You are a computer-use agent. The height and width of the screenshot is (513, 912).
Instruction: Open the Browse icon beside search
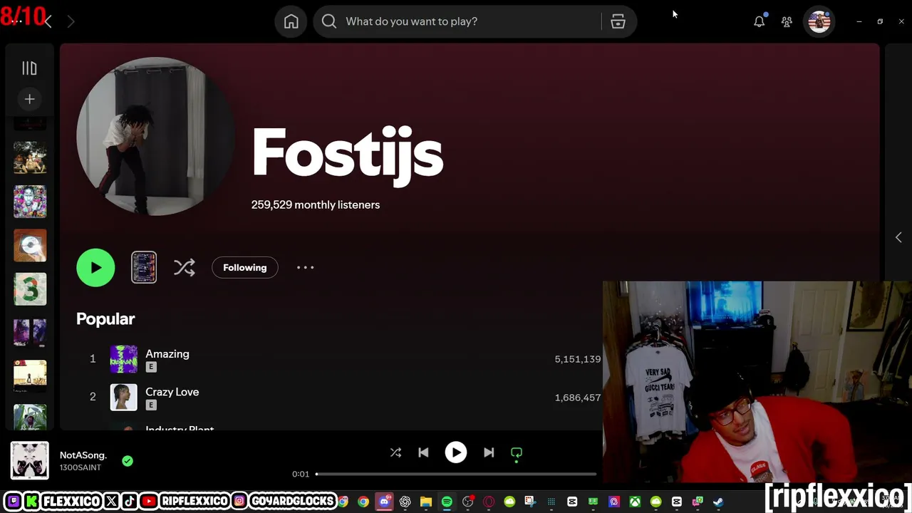pos(618,21)
